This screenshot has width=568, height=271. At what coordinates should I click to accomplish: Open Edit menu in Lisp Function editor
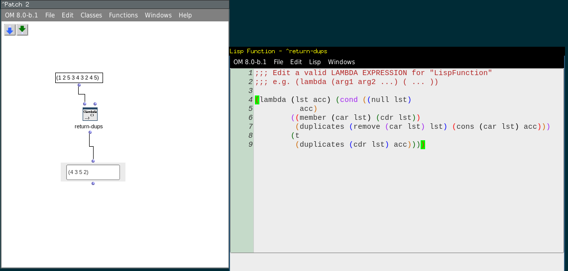(296, 62)
